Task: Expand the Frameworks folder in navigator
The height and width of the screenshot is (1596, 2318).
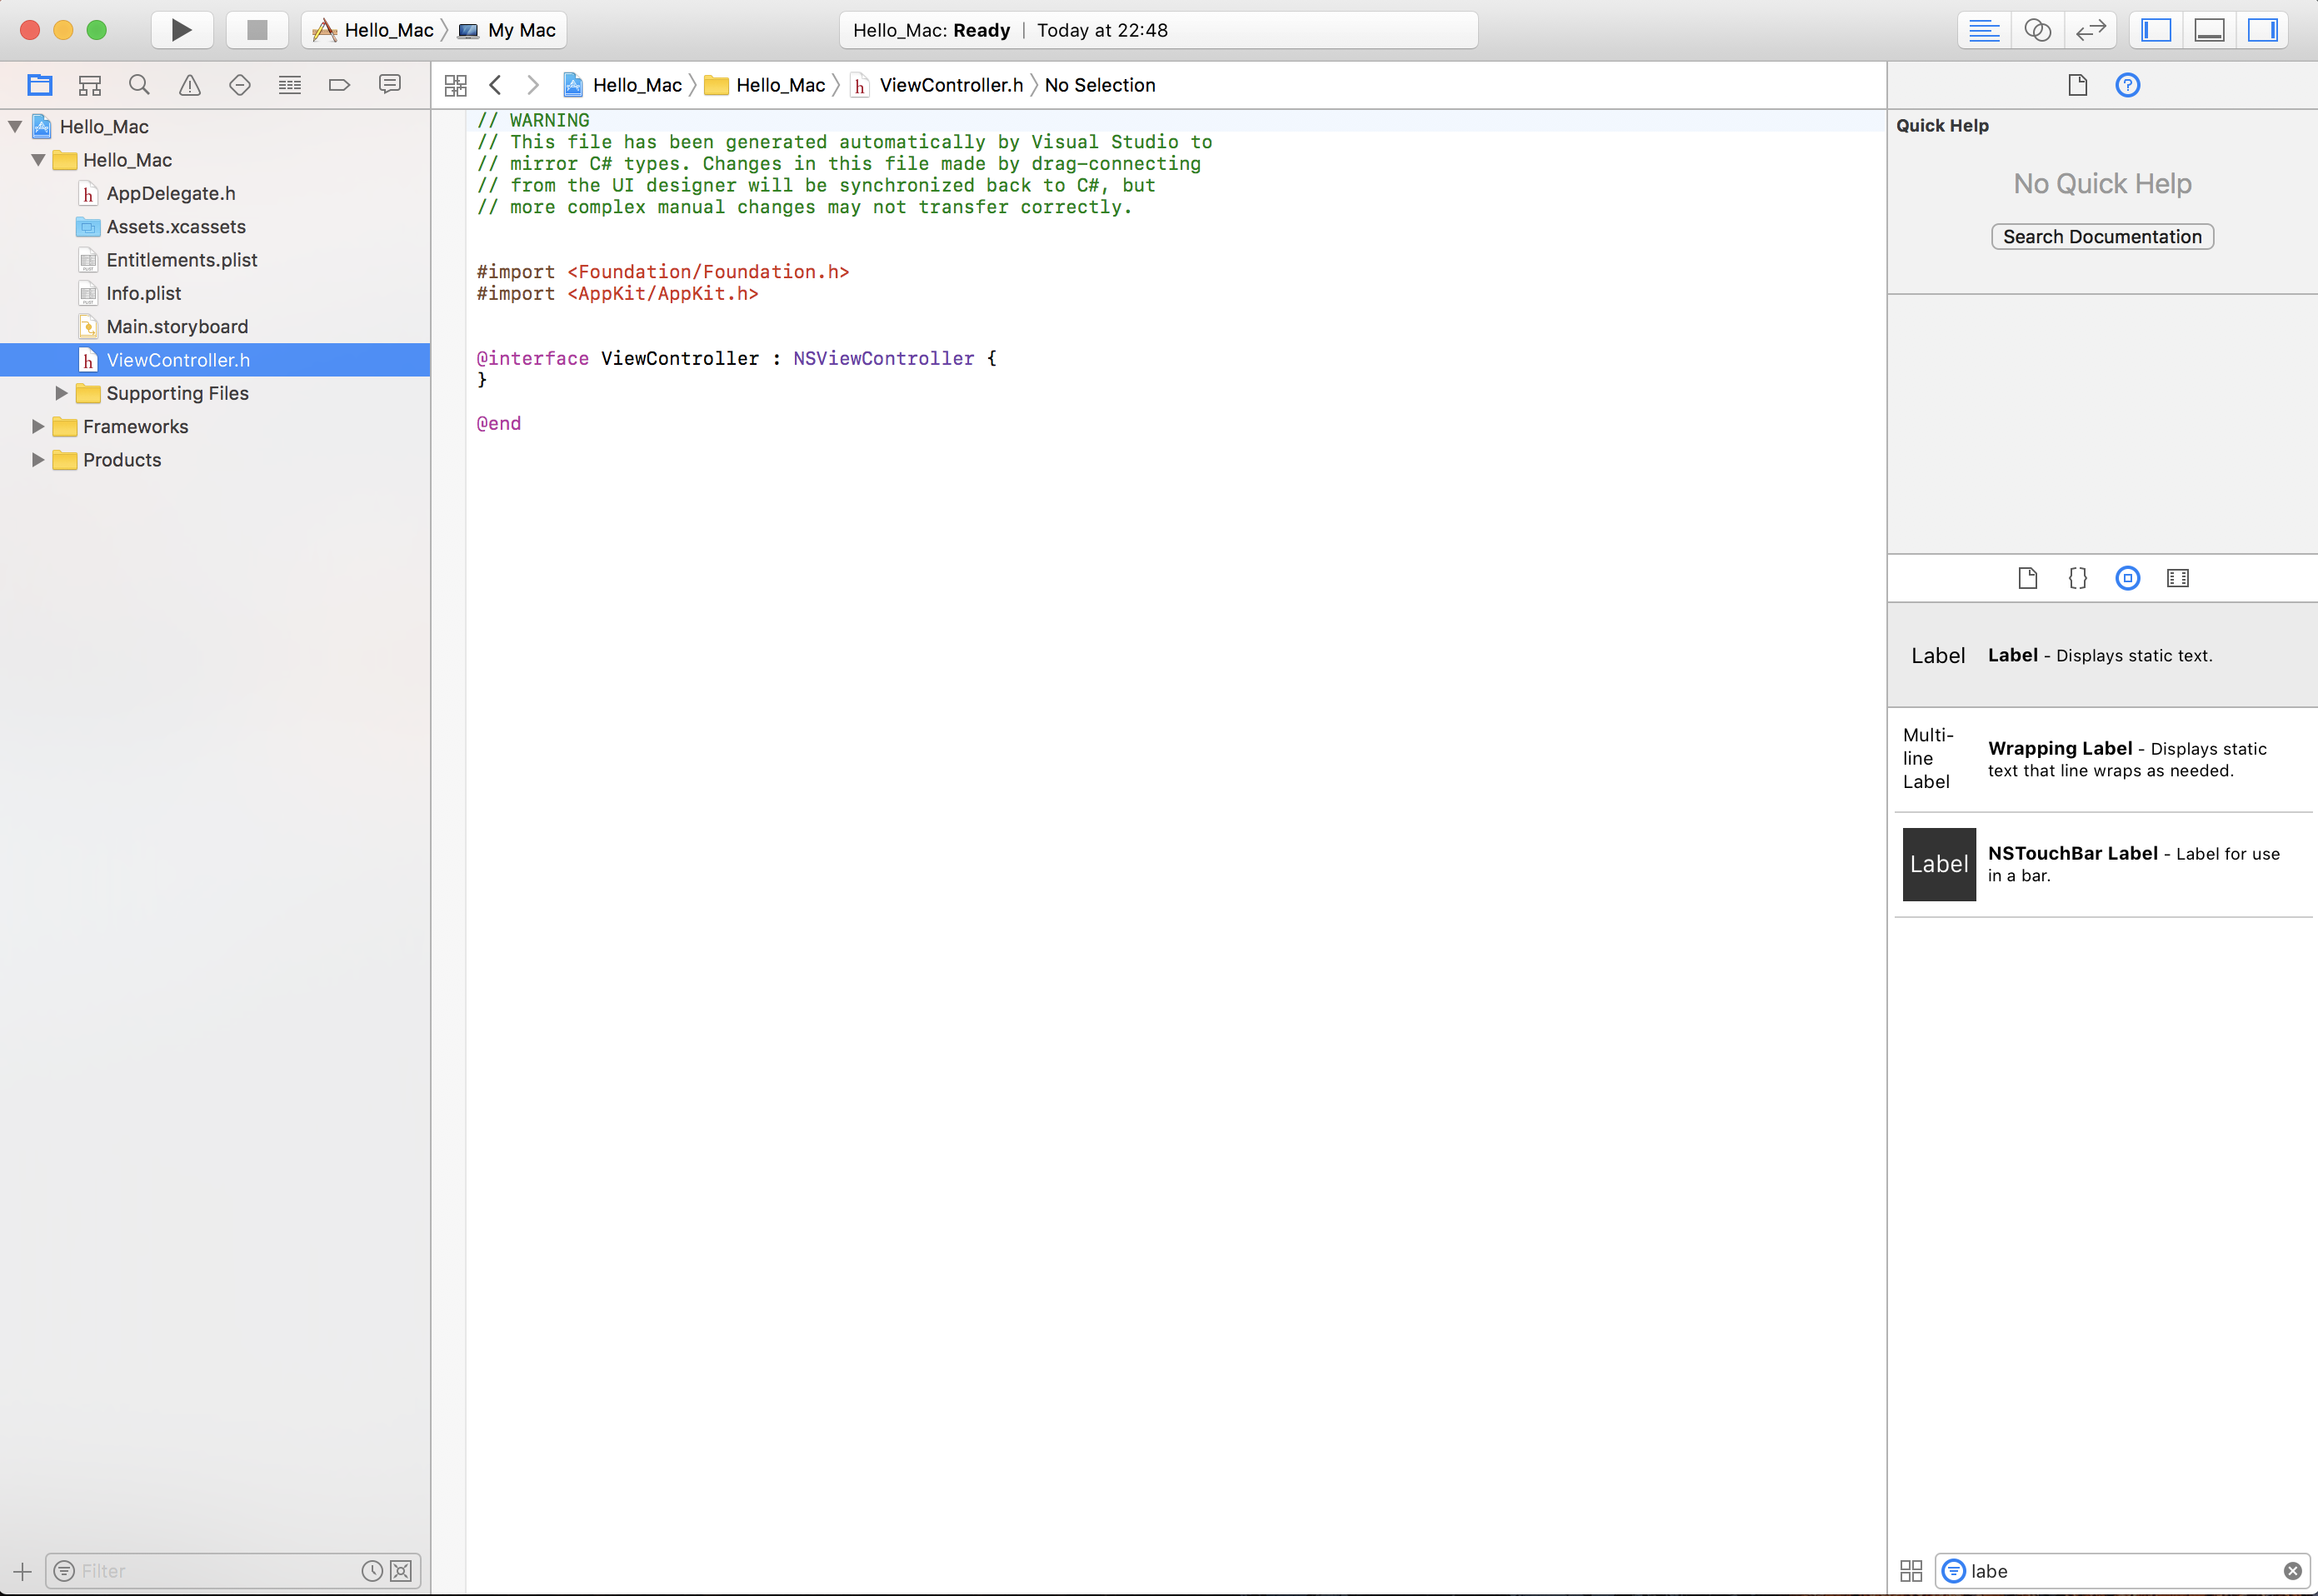Action: pyautogui.click(x=39, y=426)
